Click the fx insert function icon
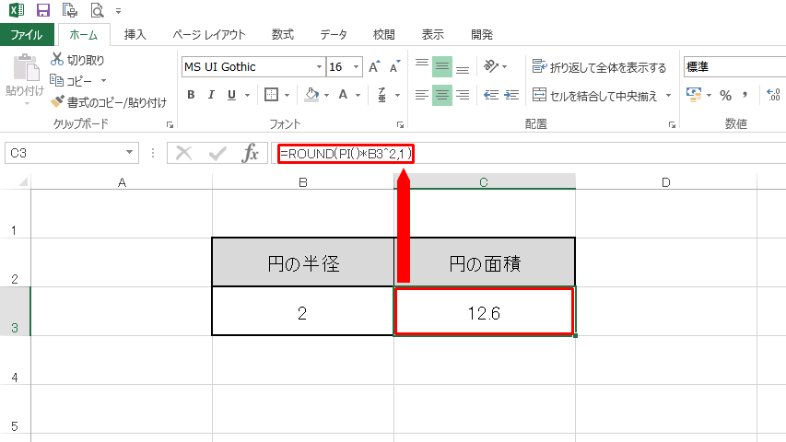Screen dimensions: 786x442 [250, 153]
